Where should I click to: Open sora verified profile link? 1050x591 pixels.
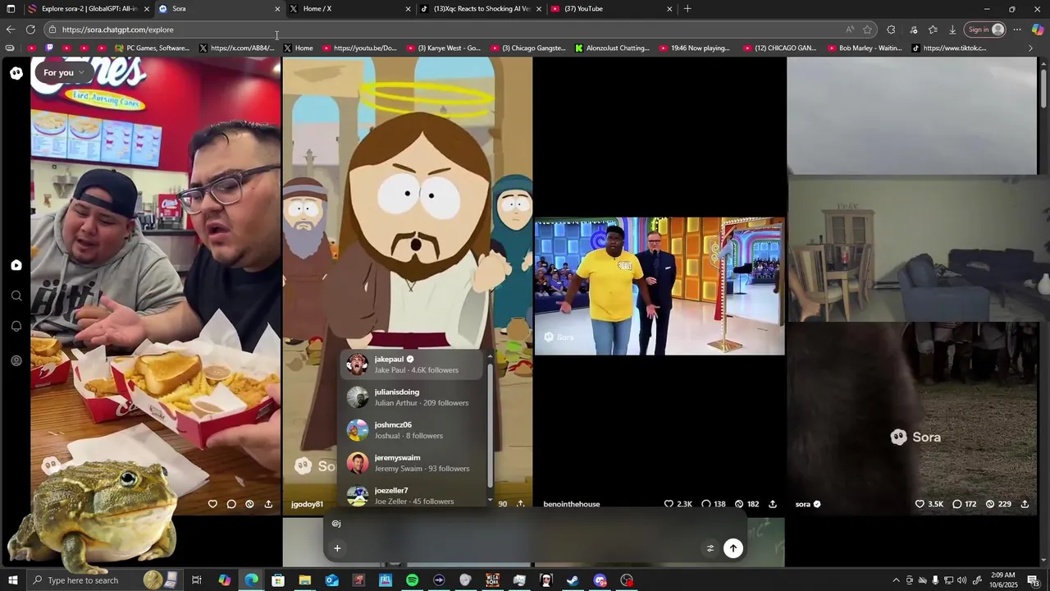(808, 504)
